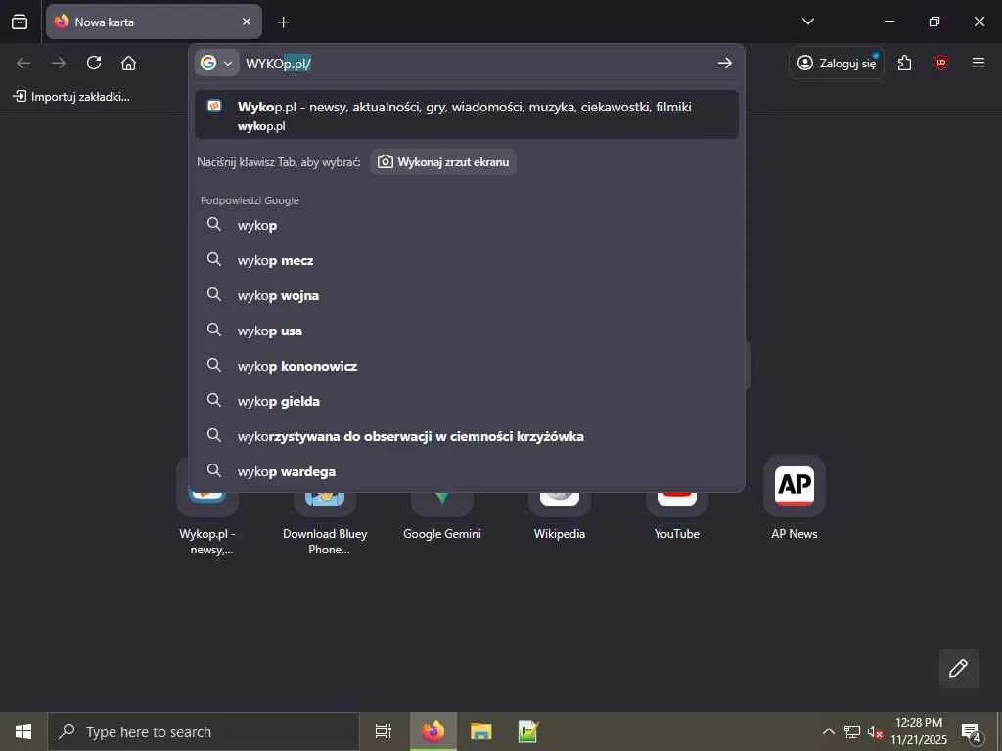The image size is (1002, 751).
Task: Select the 'wykop gielda' suggestion
Action: click(467, 401)
